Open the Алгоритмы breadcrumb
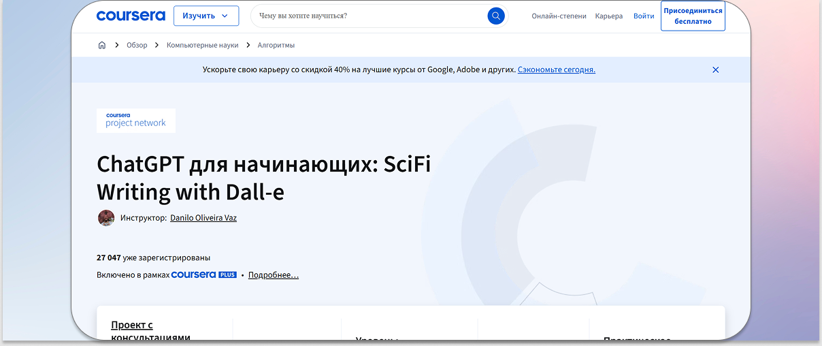 pos(276,45)
